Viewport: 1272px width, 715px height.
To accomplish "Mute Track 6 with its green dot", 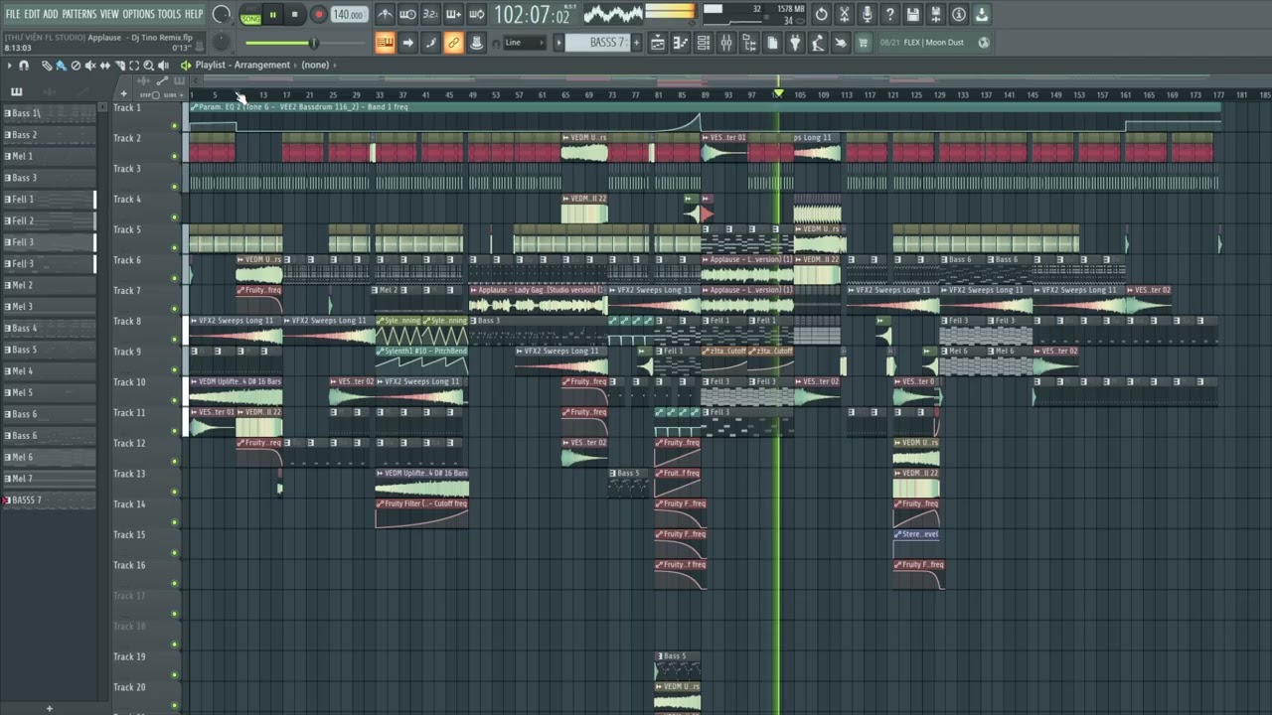I will coord(175,278).
